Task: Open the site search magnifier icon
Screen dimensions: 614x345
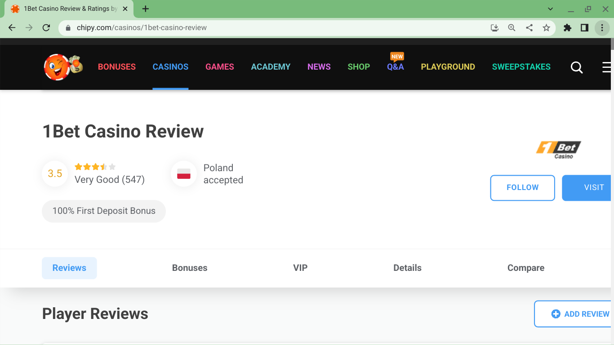Action: point(576,67)
